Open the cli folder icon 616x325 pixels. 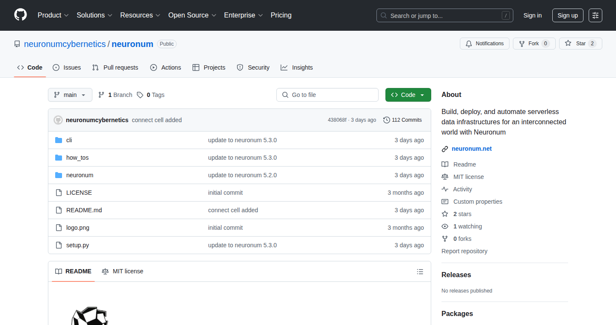click(x=59, y=140)
